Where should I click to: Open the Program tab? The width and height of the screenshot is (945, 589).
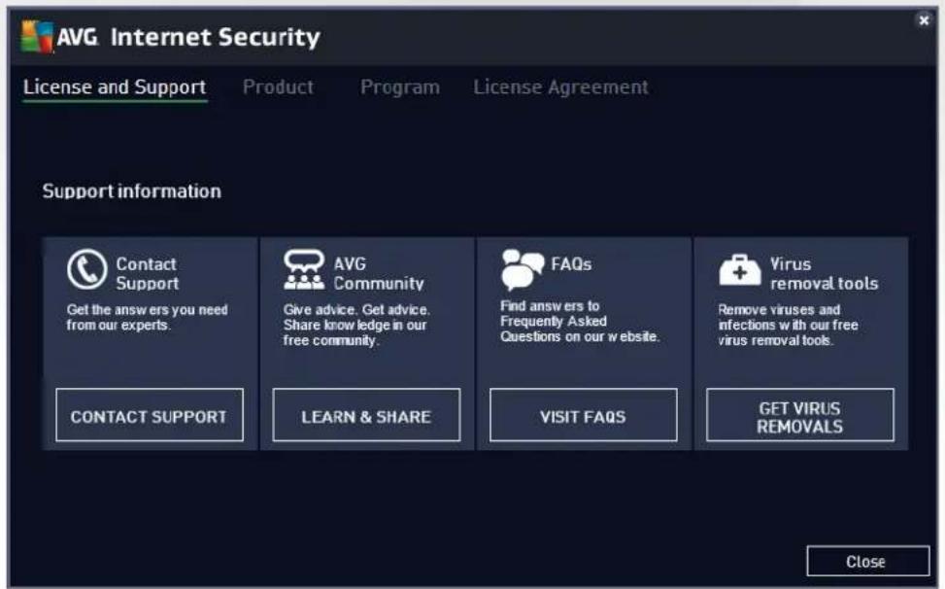coord(400,87)
